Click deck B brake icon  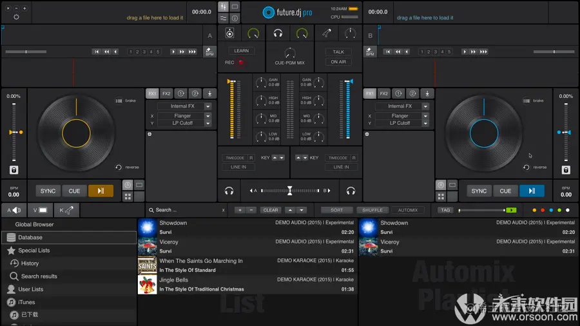527,101
